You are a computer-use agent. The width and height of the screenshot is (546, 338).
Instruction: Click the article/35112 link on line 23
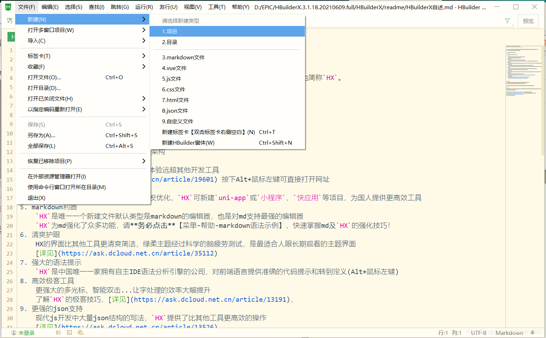[x=137, y=253]
